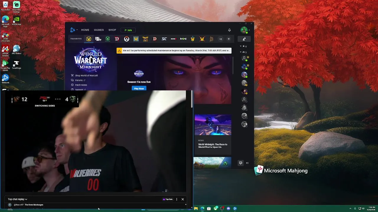This screenshot has height=212, width=378.
Task: Open Race to World First news thumbnail
Action: pos(213,125)
